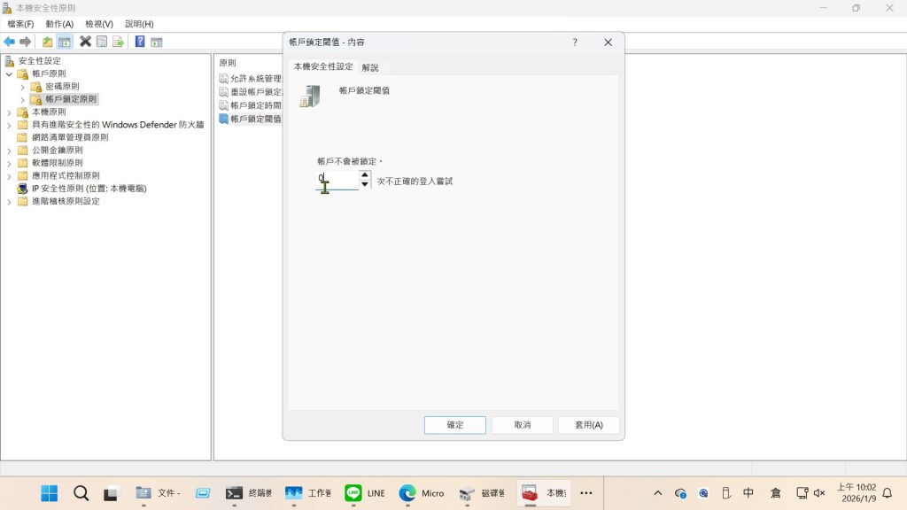
Task: Open the 動作(A) menu
Action: (59, 24)
